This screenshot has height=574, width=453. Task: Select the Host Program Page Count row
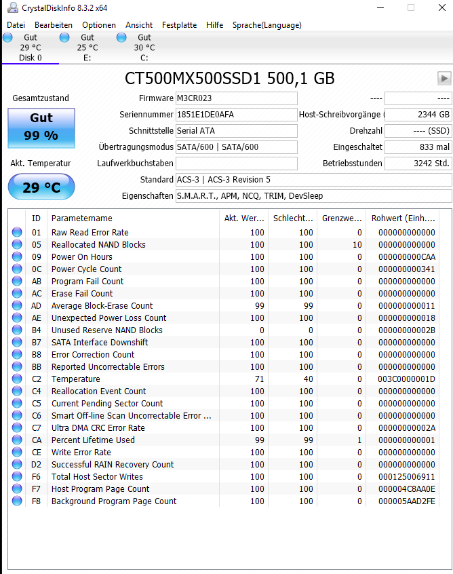224,489
